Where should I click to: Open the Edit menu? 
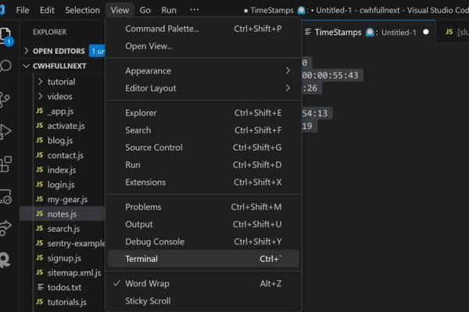pyautogui.click(x=47, y=10)
